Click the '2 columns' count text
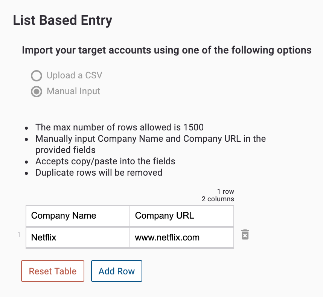This screenshot has height=297, width=323. [x=218, y=199]
